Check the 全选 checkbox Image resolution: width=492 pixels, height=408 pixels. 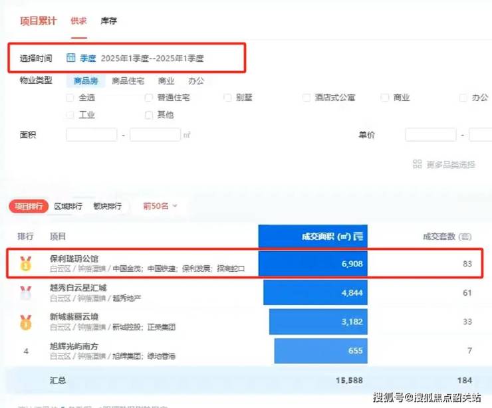70,98
